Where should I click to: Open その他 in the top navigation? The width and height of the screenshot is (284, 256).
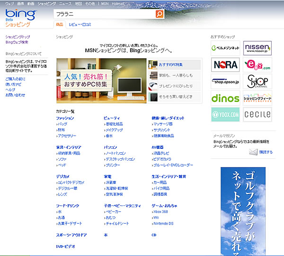coord(90,4)
